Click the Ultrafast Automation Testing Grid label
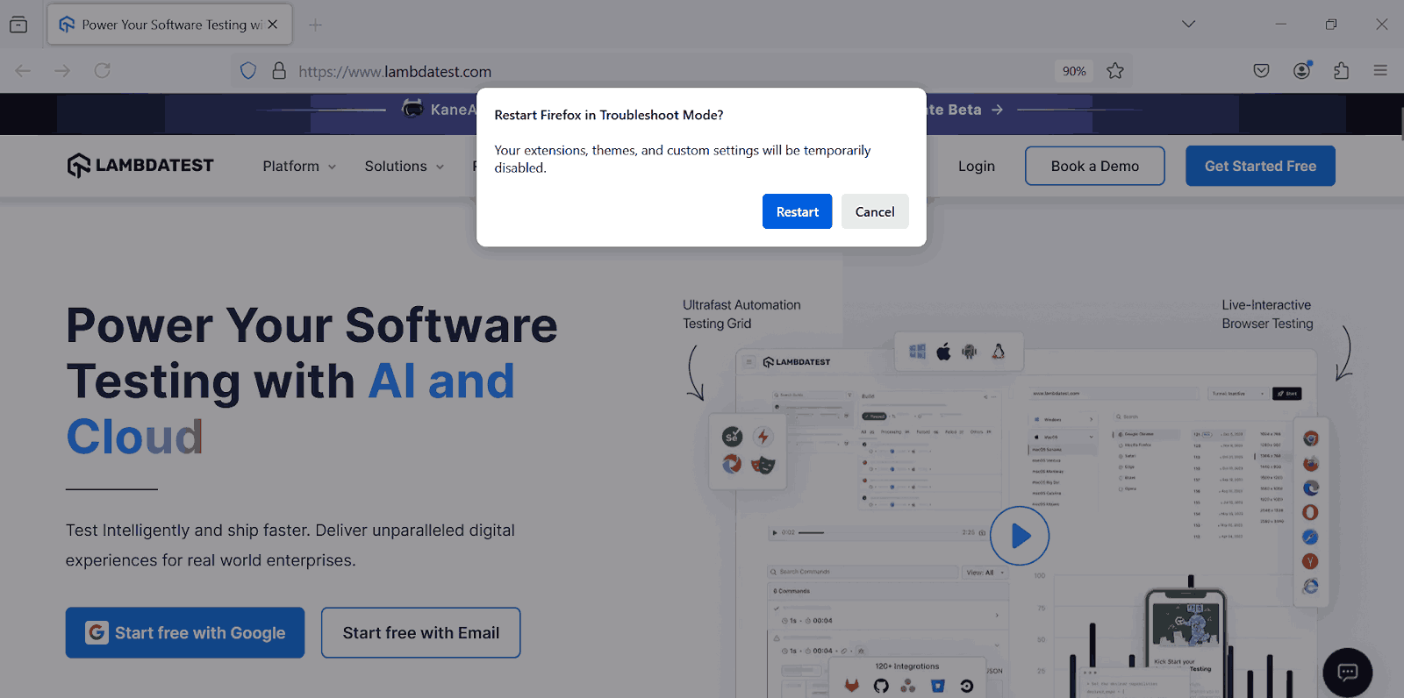The height and width of the screenshot is (698, 1404). (741, 314)
